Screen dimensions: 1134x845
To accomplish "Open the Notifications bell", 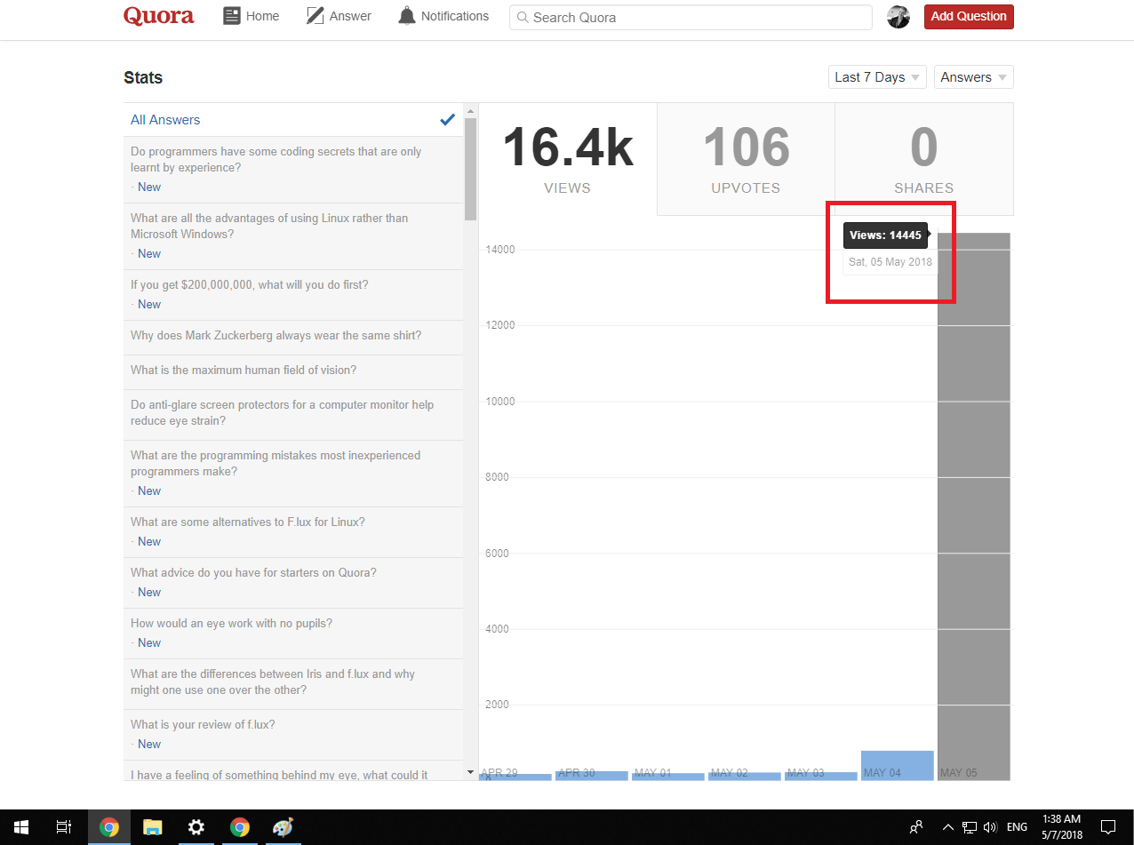I will click(407, 16).
